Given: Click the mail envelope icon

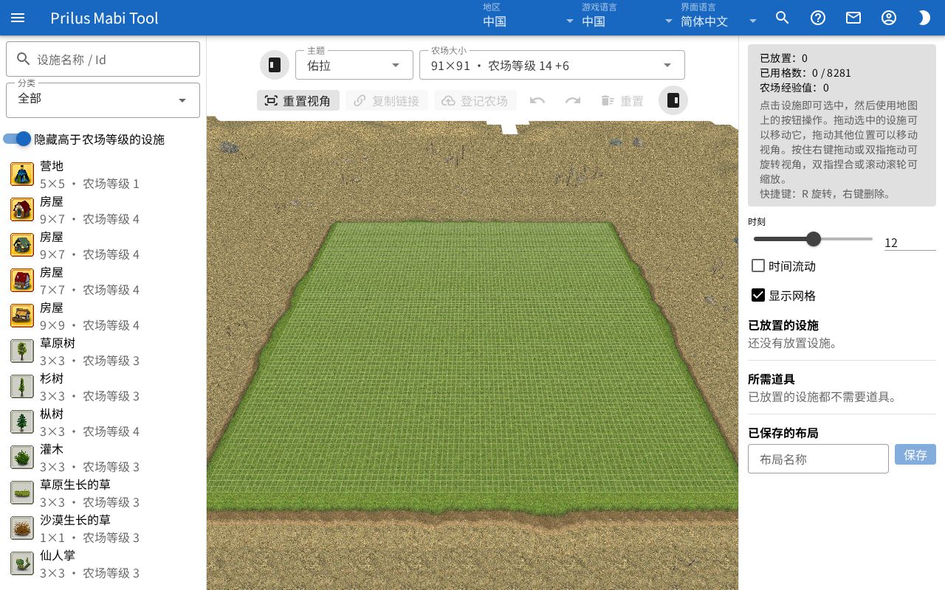Looking at the screenshot, I should (x=853, y=18).
